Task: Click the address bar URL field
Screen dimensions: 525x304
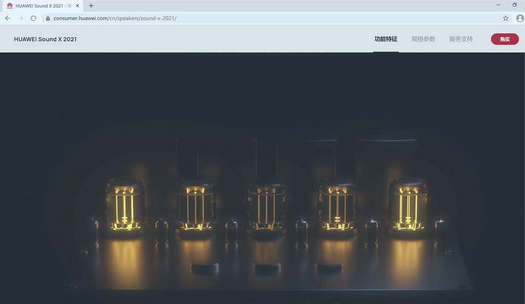Action: [256, 18]
